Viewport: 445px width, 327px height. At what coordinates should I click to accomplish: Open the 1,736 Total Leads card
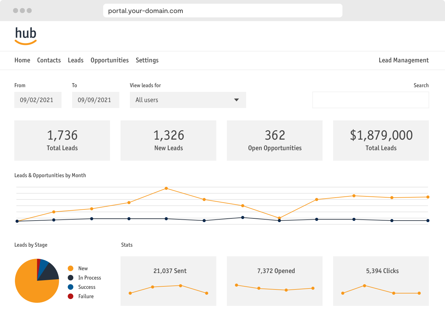(x=62, y=141)
